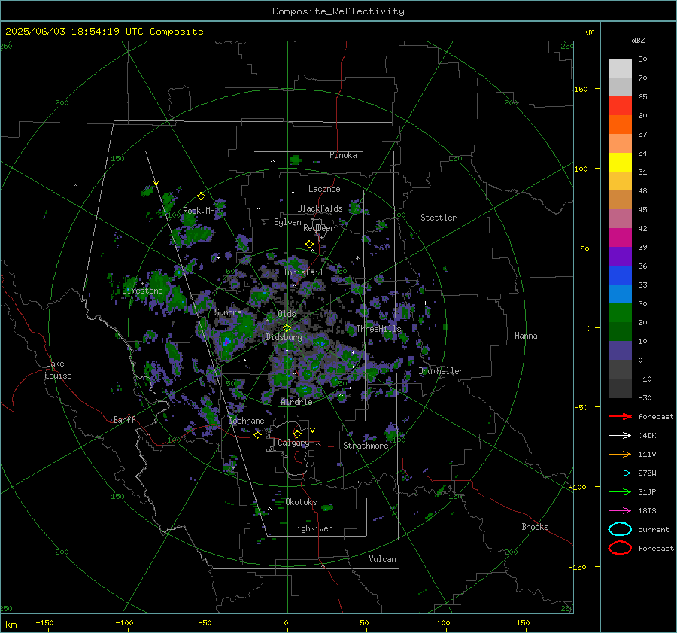Viewport: 677px width, 633px height.
Task: Click the Calgary city label
Action: [x=293, y=443]
